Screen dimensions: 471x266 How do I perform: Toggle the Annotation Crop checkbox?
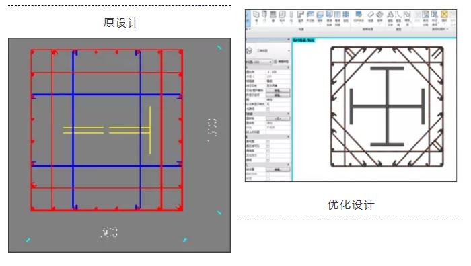coord(268,151)
